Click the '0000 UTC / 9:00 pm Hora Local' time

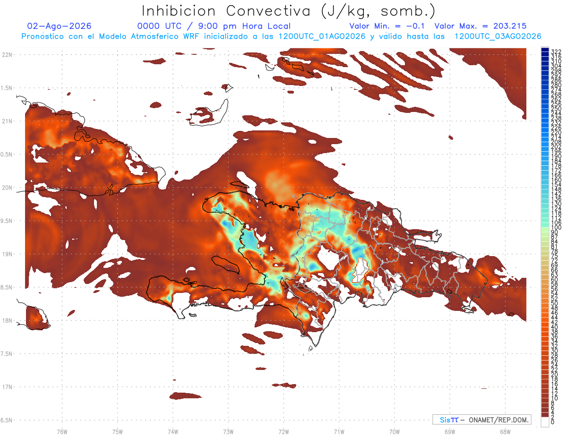pyautogui.click(x=214, y=26)
